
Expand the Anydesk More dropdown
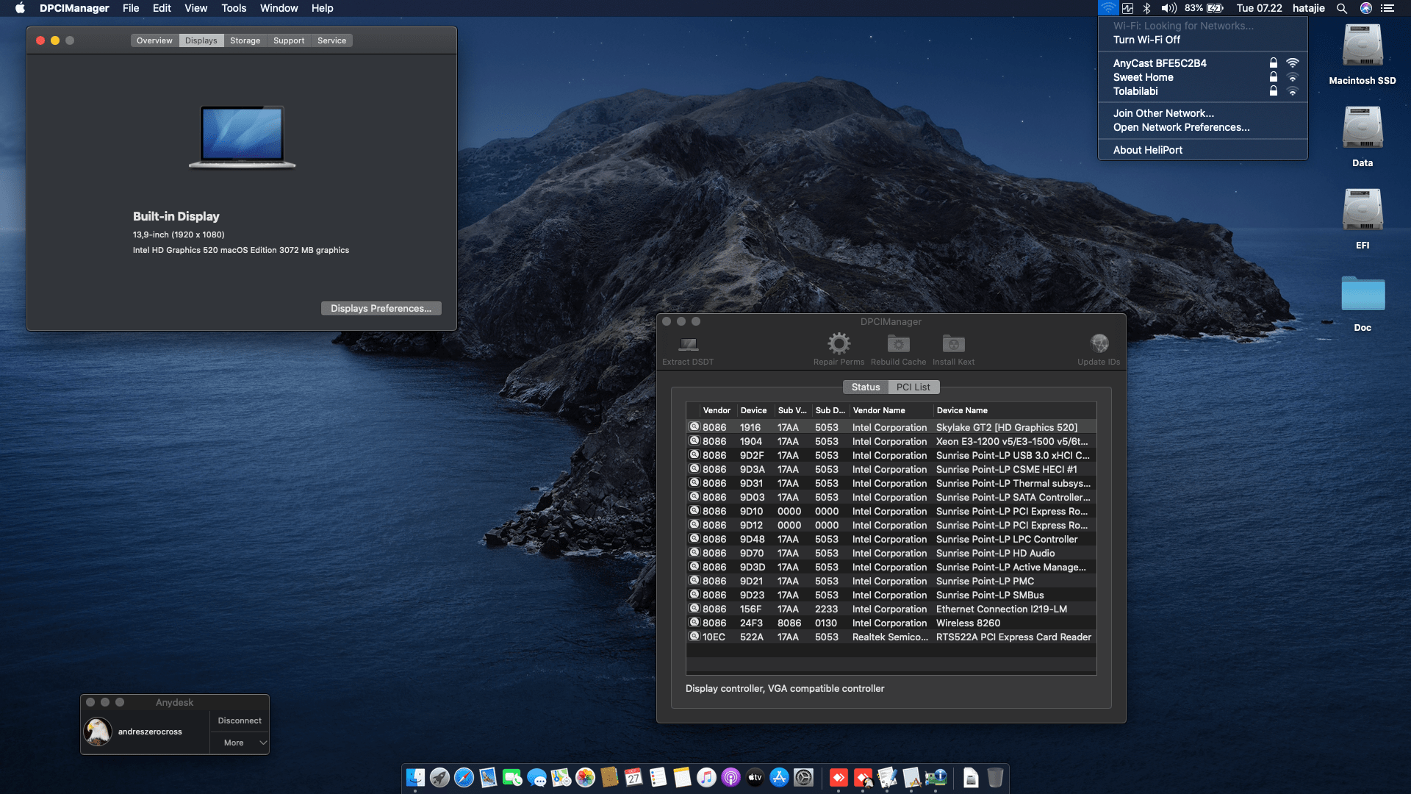click(x=240, y=743)
